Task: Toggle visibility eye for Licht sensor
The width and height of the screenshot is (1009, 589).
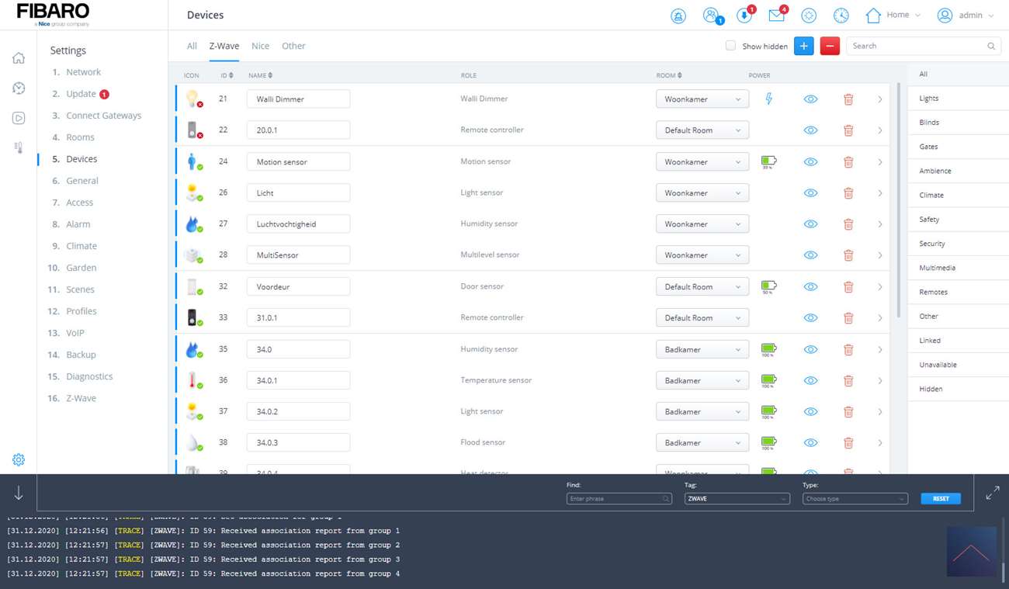Action: 810,193
